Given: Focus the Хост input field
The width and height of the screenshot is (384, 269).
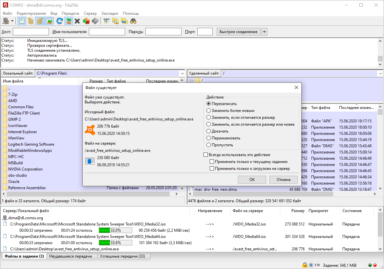Looking at the screenshot, I should tap(31, 32).
